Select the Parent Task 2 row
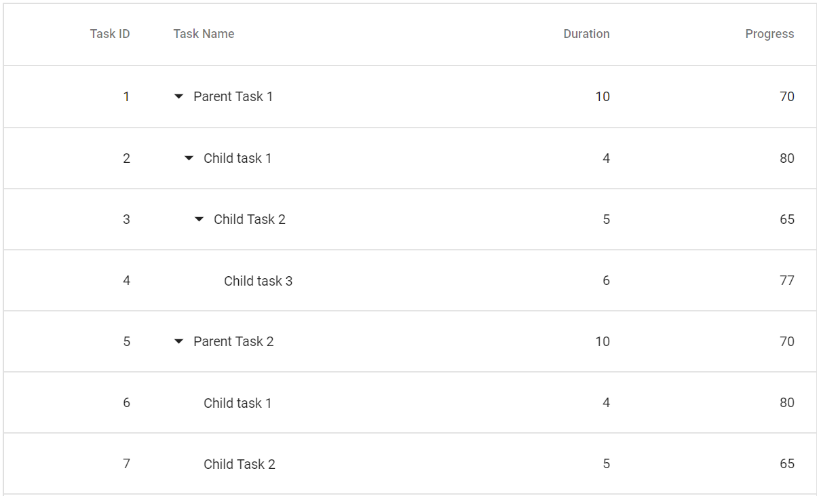The width and height of the screenshot is (819, 496). [x=234, y=341]
